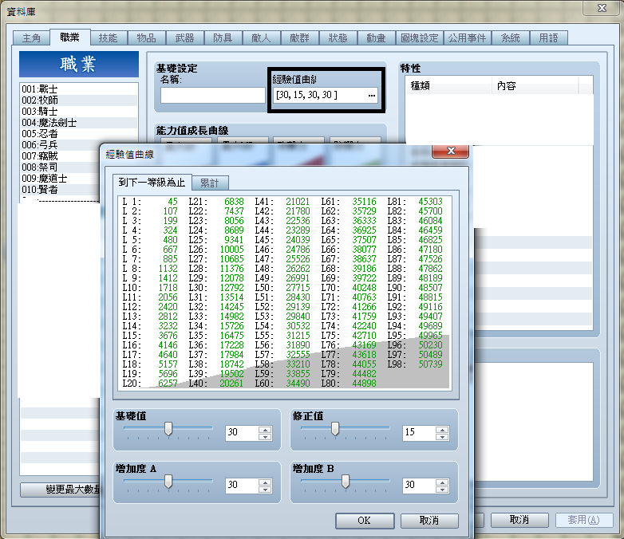
Task: Open the 用語 tab
Action: pyautogui.click(x=549, y=38)
